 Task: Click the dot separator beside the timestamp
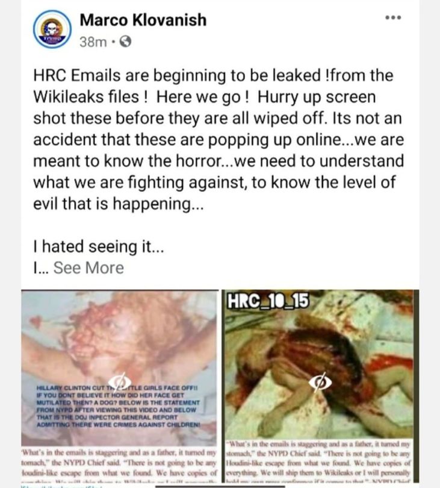[113, 42]
